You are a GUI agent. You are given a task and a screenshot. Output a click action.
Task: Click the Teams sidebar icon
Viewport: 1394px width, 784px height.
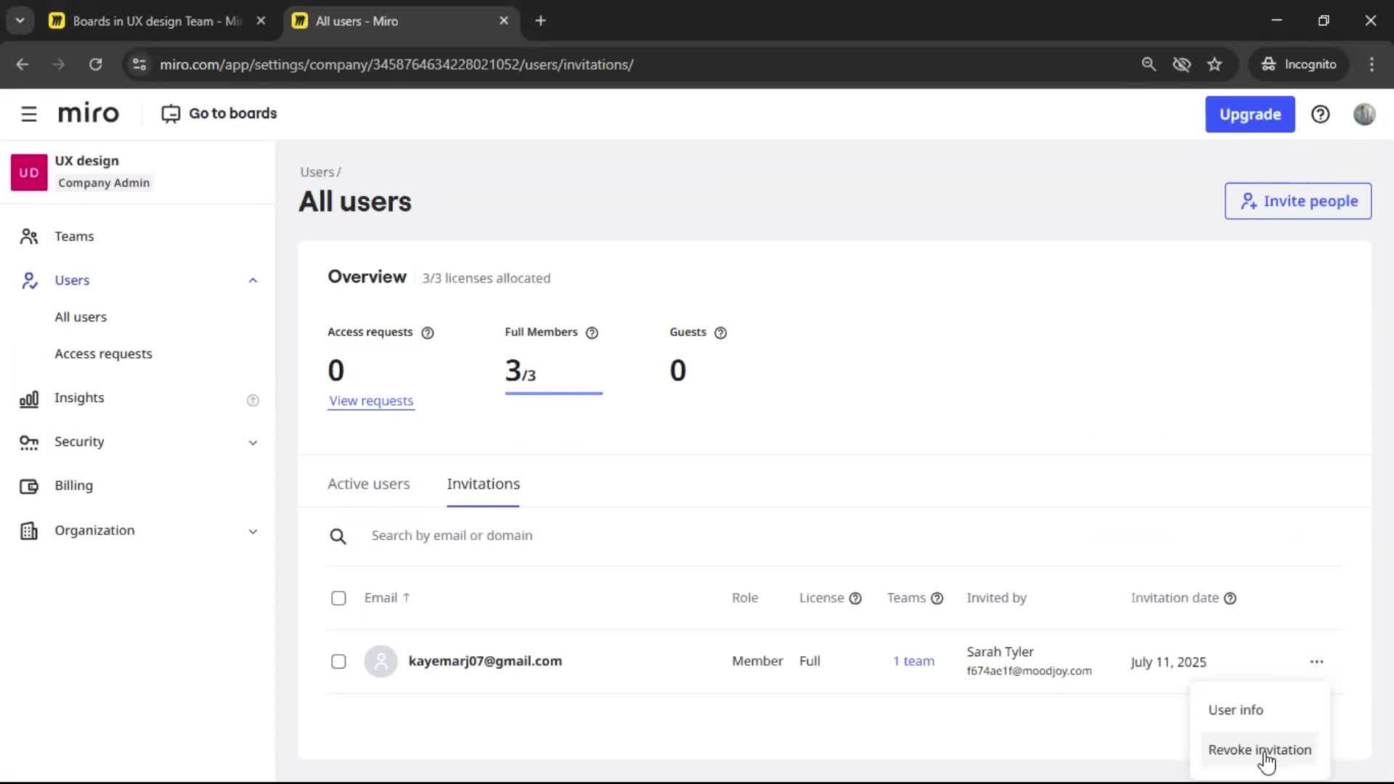(29, 237)
